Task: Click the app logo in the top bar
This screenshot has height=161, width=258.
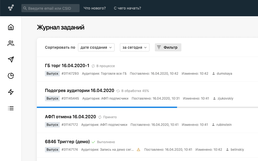Action: [x=11, y=8]
